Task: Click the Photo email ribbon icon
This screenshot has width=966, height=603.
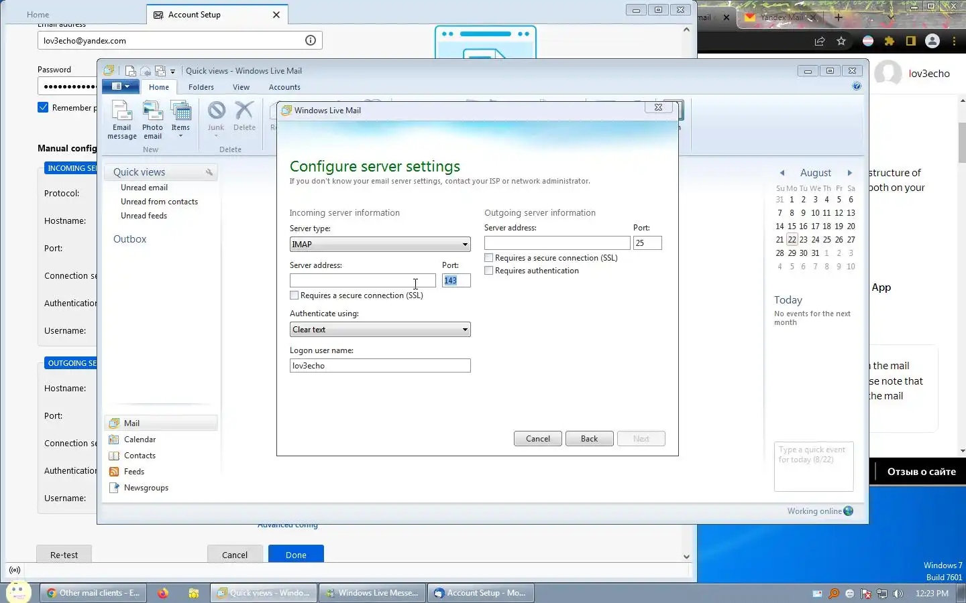Action: (152, 120)
